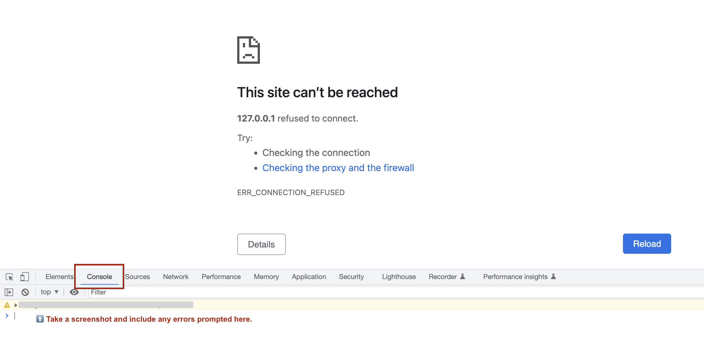Click the Sources tab in DevTools
The image size is (704, 351).
138,277
